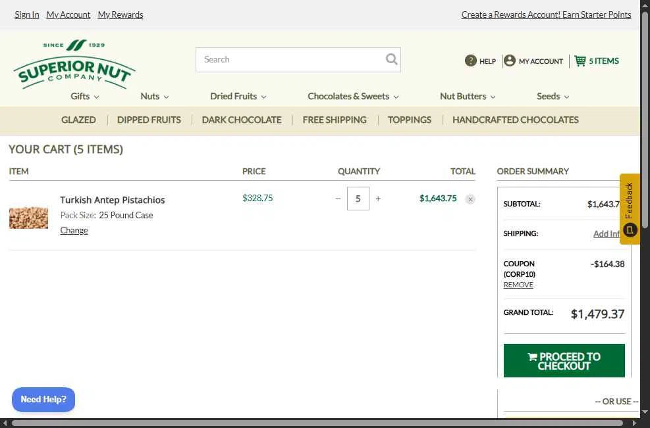Open the Dark Chocolate category
Screen dimensions: 650x428
pyautogui.click(x=242, y=120)
